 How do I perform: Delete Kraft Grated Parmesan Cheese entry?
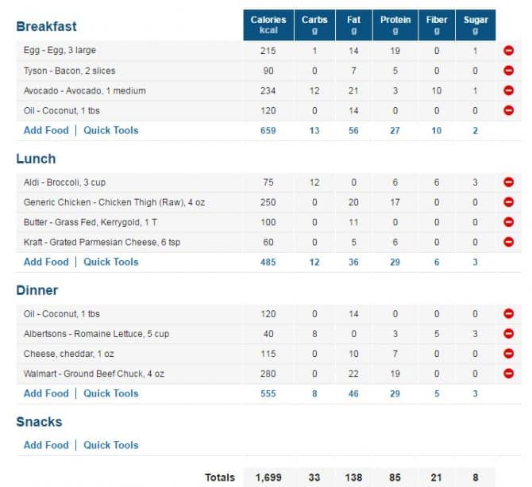pyautogui.click(x=508, y=242)
